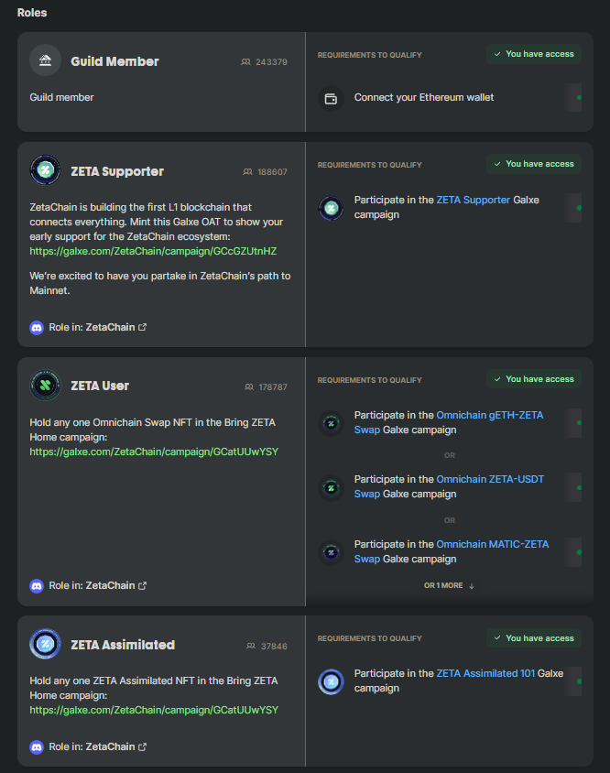Click status indicator beside ZETA Assimilated 101 requirement
Image resolution: width=610 pixels, height=773 pixels.
[x=579, y=681]
